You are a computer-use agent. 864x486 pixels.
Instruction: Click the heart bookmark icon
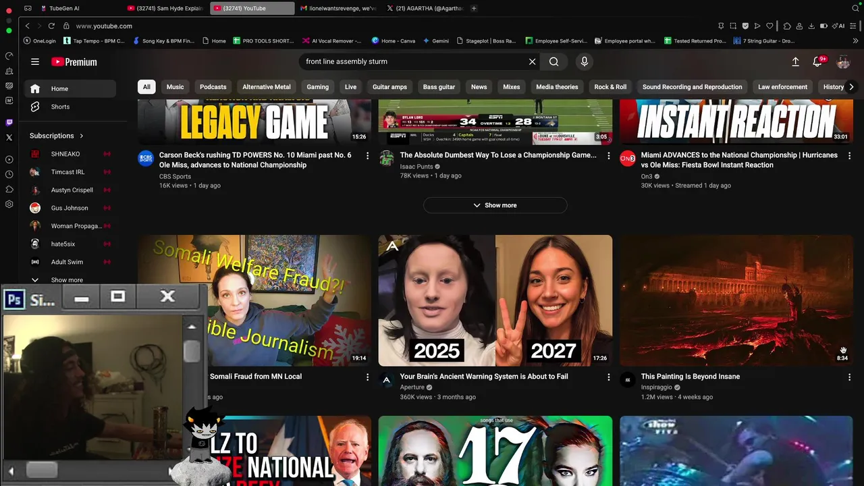[769, 26]
